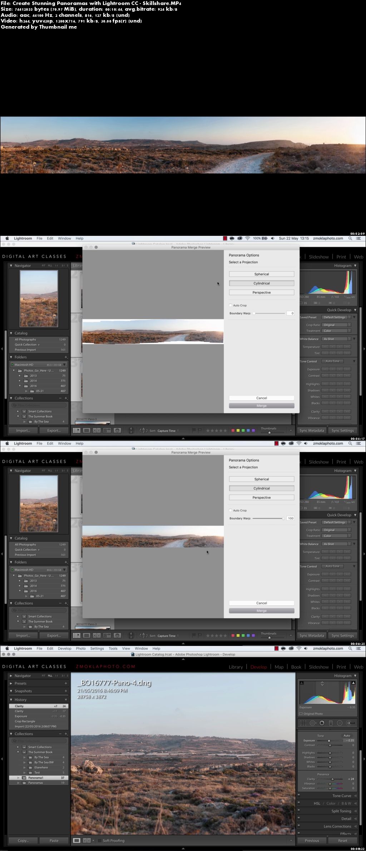
Task: Add new preset with Presets plus icon
Action: coord(66,683)
